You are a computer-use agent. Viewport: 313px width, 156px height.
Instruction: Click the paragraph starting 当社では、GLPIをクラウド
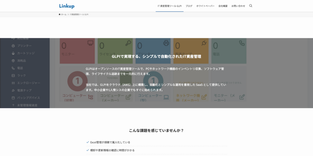click(156, 87)
